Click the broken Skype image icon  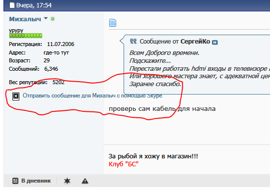point(16,96)
